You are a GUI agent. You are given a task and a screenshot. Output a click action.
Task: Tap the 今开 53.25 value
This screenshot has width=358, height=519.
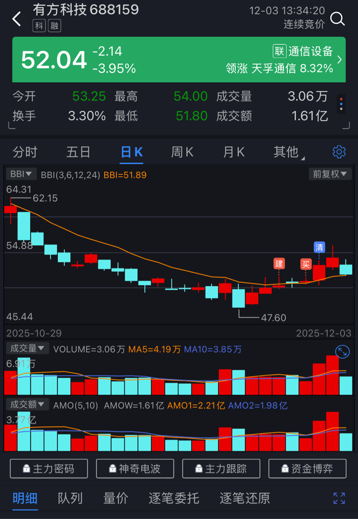click(x=89, y=97)
